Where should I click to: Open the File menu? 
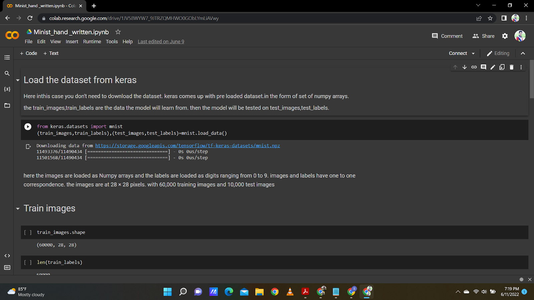28,42
